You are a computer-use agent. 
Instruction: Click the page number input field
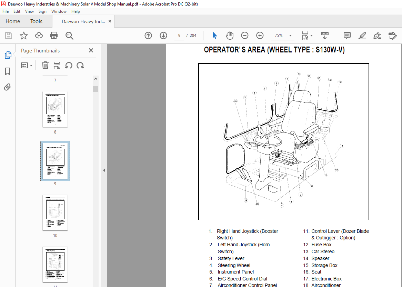click(179, 36)
